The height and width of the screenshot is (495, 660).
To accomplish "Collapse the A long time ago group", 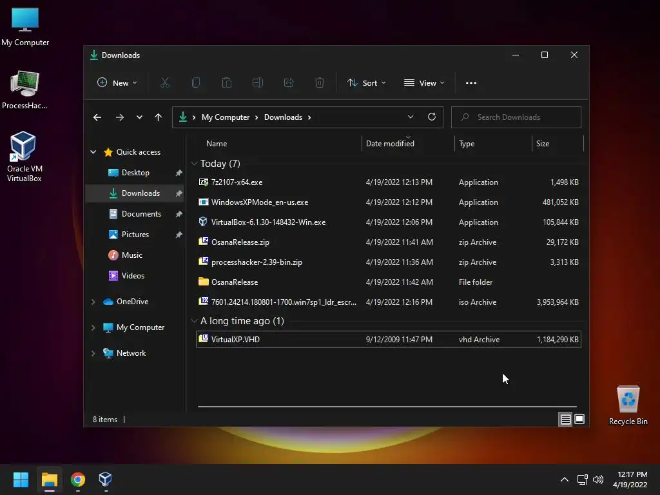I will (194, 321).
